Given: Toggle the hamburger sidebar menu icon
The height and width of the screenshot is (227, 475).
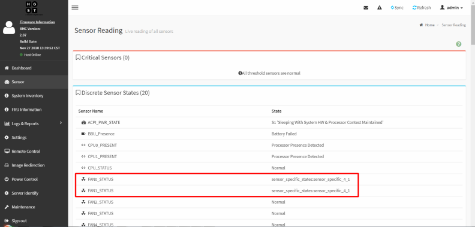Looking at the screenshot, I should [75, 8].
